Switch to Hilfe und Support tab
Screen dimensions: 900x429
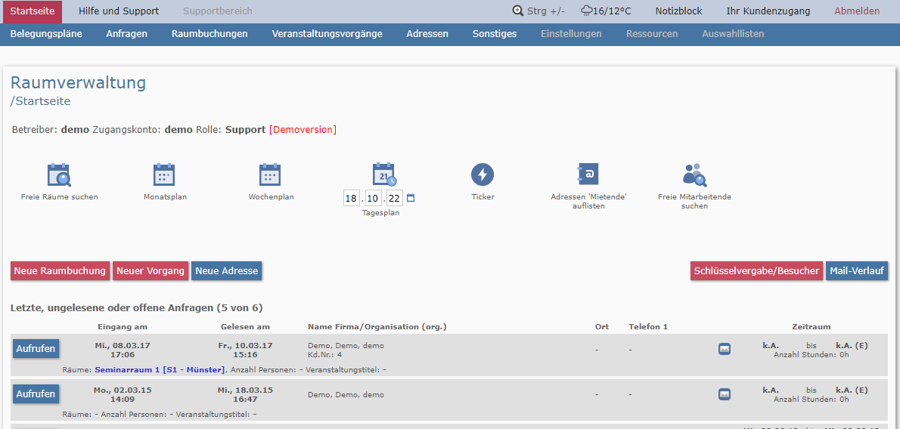tap(119, 11)
